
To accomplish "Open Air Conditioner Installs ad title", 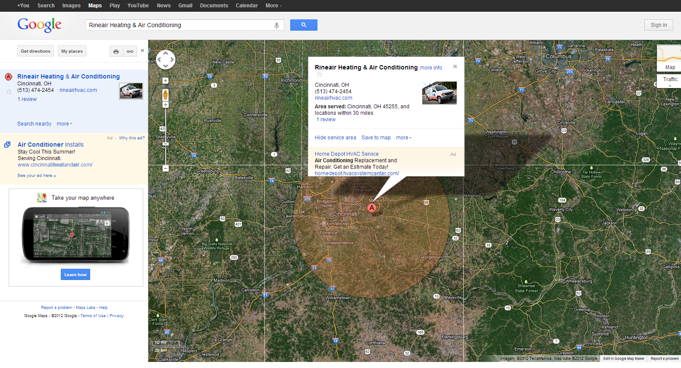I will point(50,145).
